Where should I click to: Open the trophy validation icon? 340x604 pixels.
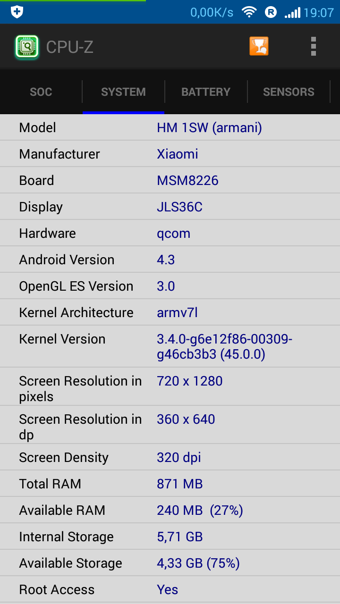point(259,46)
